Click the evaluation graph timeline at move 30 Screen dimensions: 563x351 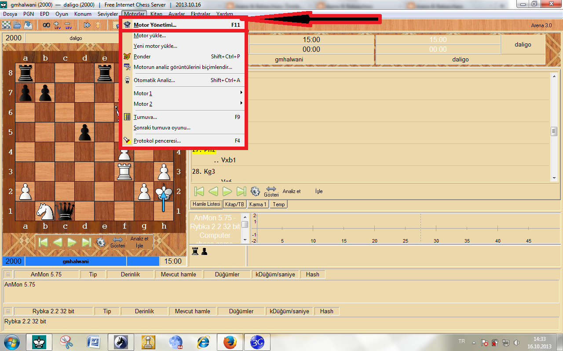click(436, 228)
